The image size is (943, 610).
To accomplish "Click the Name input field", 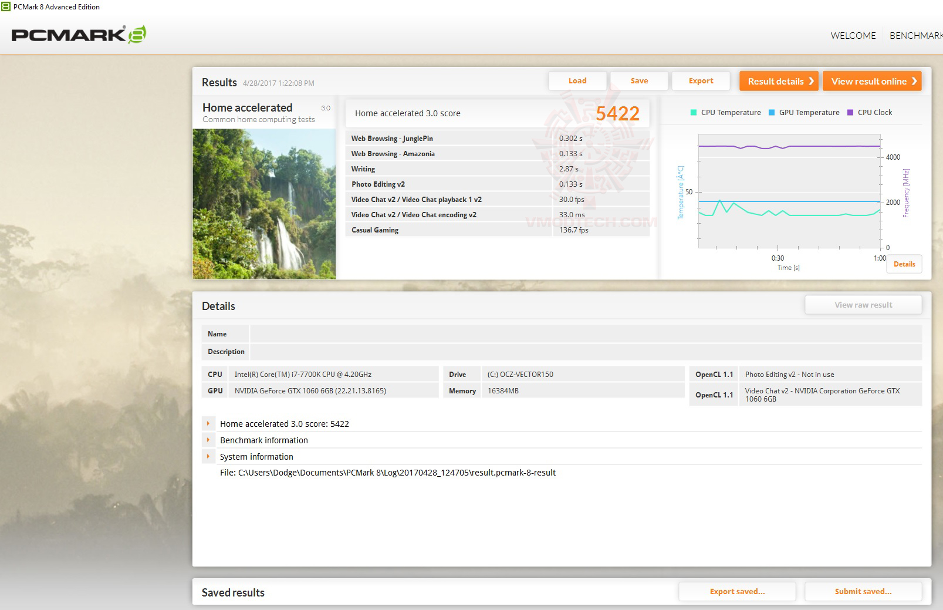I will (x=586, y=334).
